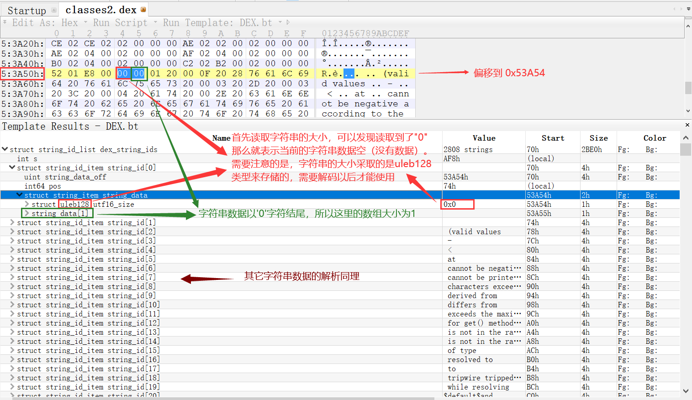
Task: Expand the string data[1] node
Action: point(27,213)
